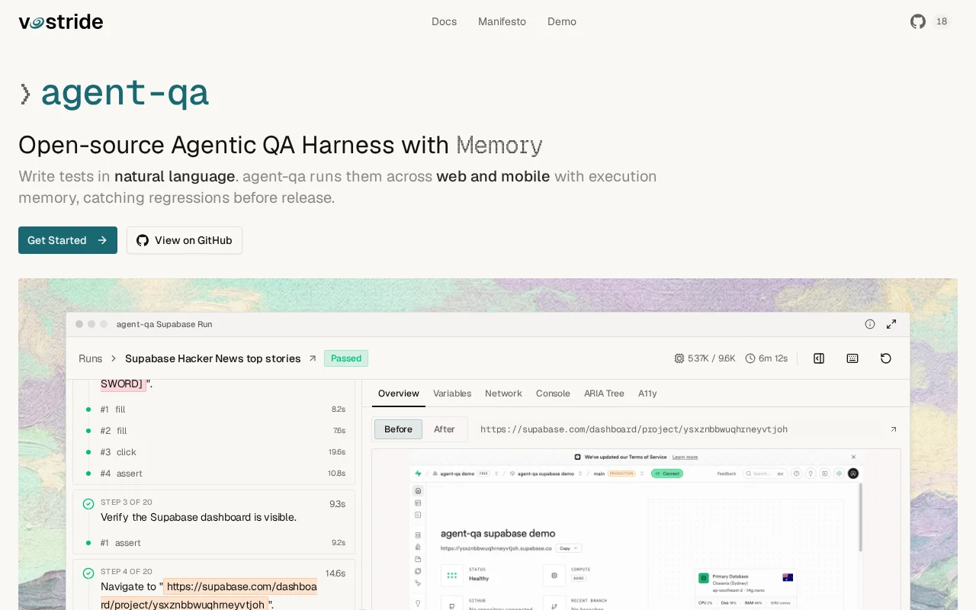
Task: Close Terms of Service banner in screenshot
Action: [853, 457]
